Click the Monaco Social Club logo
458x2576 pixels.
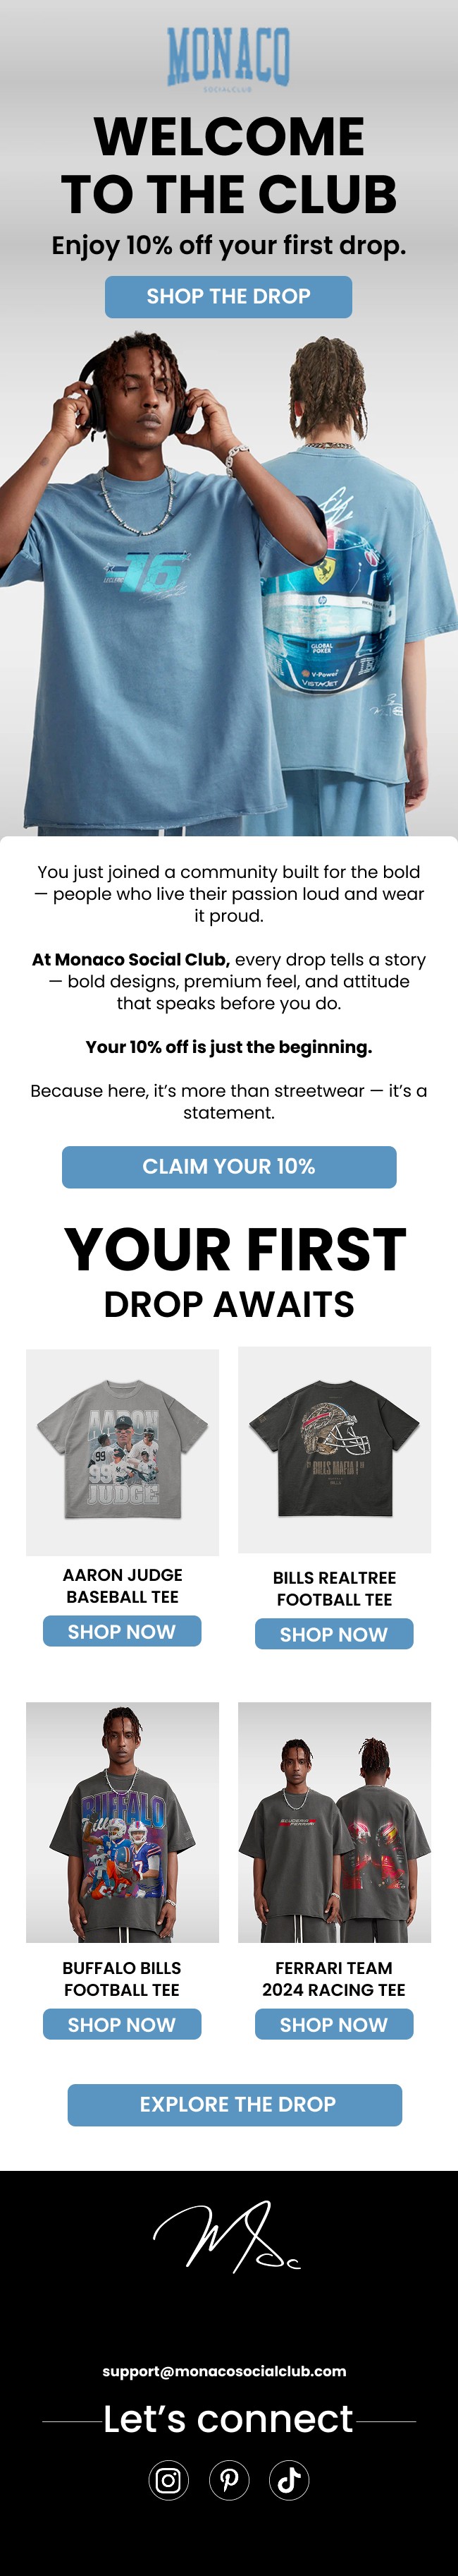(228, 58)
